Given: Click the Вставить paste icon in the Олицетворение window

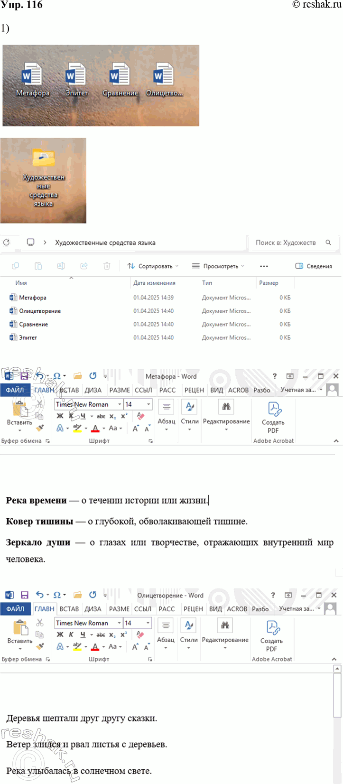Looking at the screenshot, I should tap(20, 628).
